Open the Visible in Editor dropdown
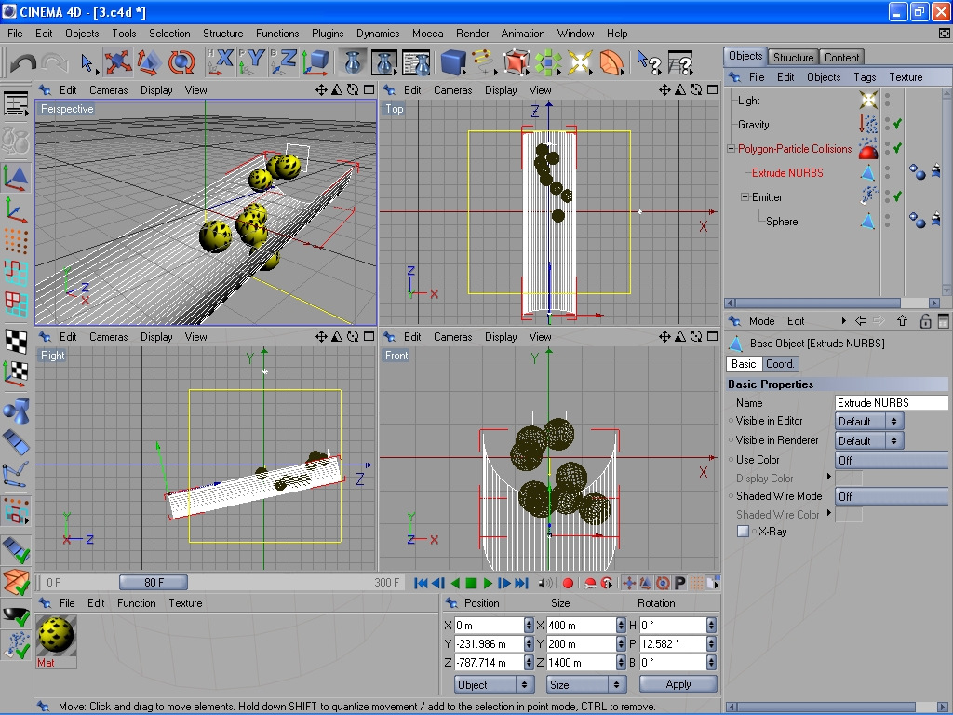Screen dimensions: 953x715 869,421
